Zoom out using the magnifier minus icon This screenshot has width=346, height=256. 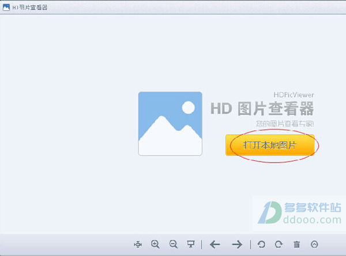coord(174,244)
